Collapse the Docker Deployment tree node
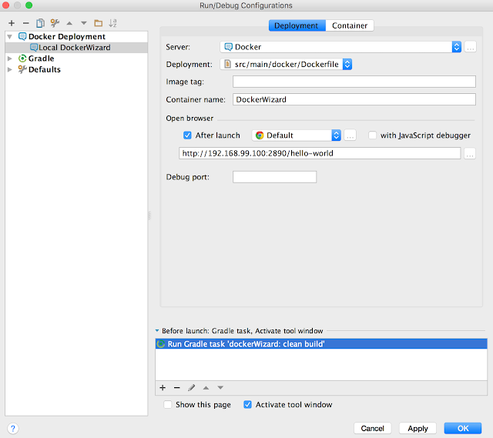Image resolution: width=493 pixels, height=438 pixels. click(x=10, y=37)
